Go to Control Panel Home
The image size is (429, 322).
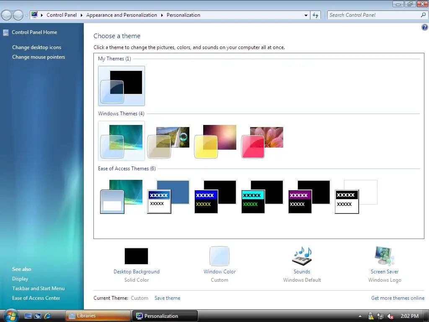[x=34, y=32]
